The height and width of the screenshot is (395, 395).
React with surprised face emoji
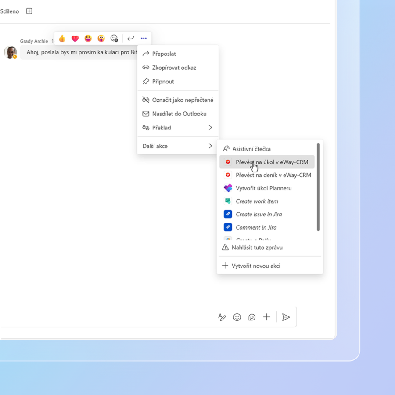[x=101, y=39]
